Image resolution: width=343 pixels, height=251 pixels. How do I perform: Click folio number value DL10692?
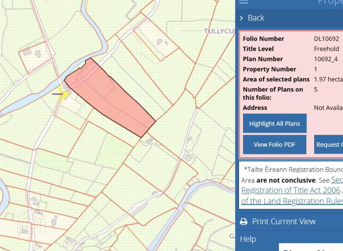pyautogui.click(x=326, y=39)
